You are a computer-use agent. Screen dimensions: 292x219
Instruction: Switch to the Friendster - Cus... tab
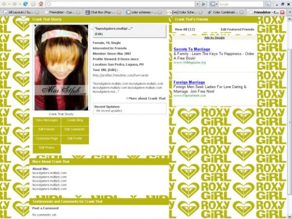(62, 12)
